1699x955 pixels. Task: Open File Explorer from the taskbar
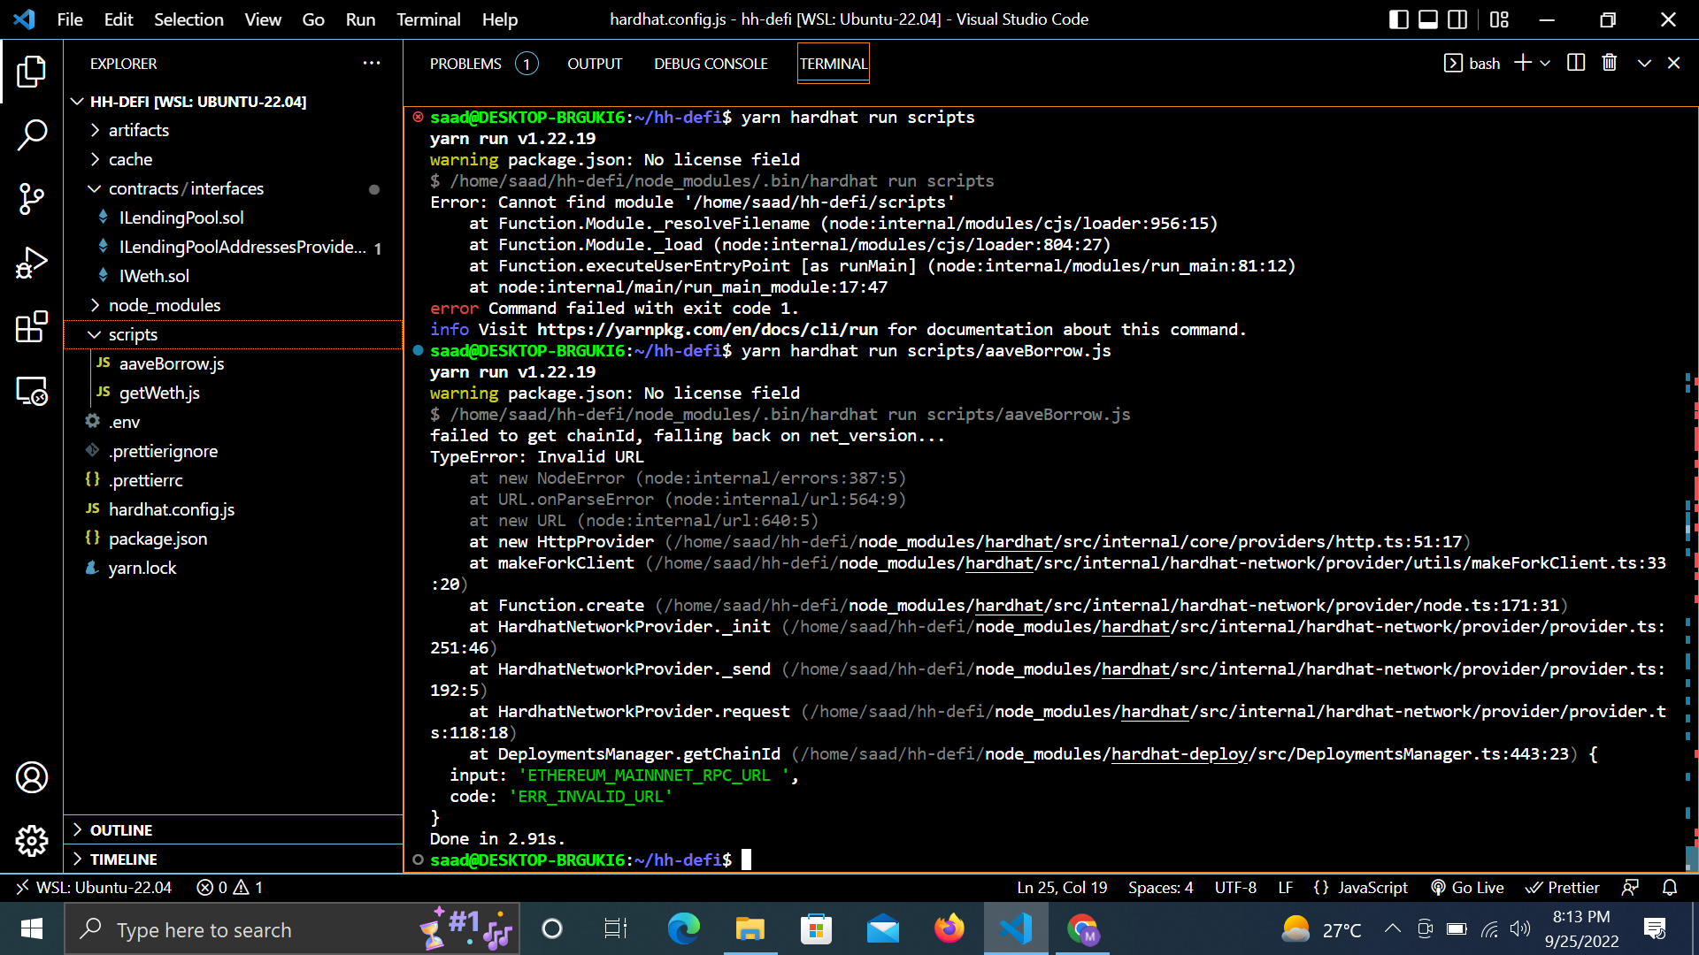[x=750, y=929]
